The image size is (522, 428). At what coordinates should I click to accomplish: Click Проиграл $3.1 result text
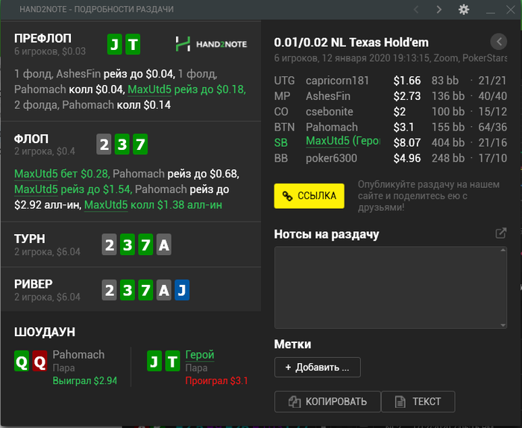point(217,380)
